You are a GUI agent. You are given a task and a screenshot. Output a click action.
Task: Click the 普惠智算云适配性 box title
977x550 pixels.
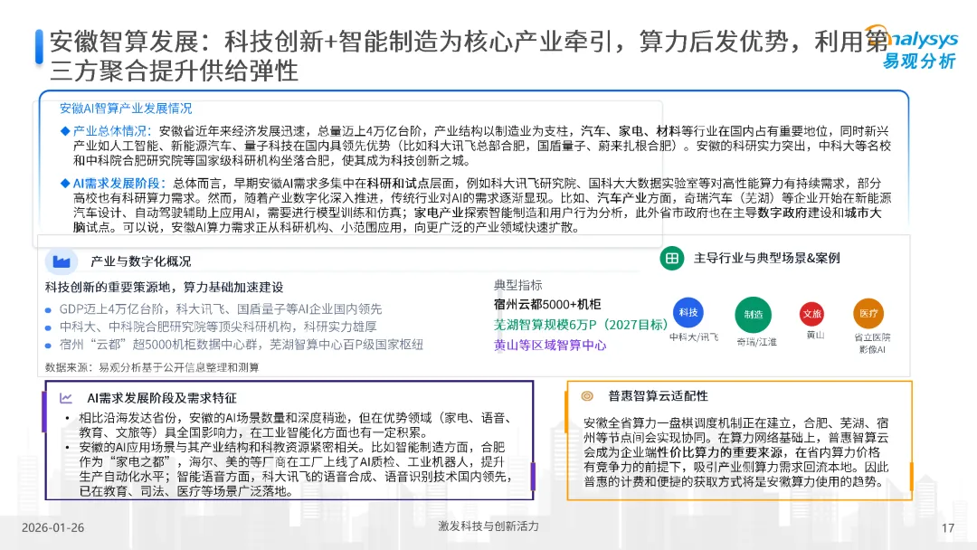tap(658, 396)
